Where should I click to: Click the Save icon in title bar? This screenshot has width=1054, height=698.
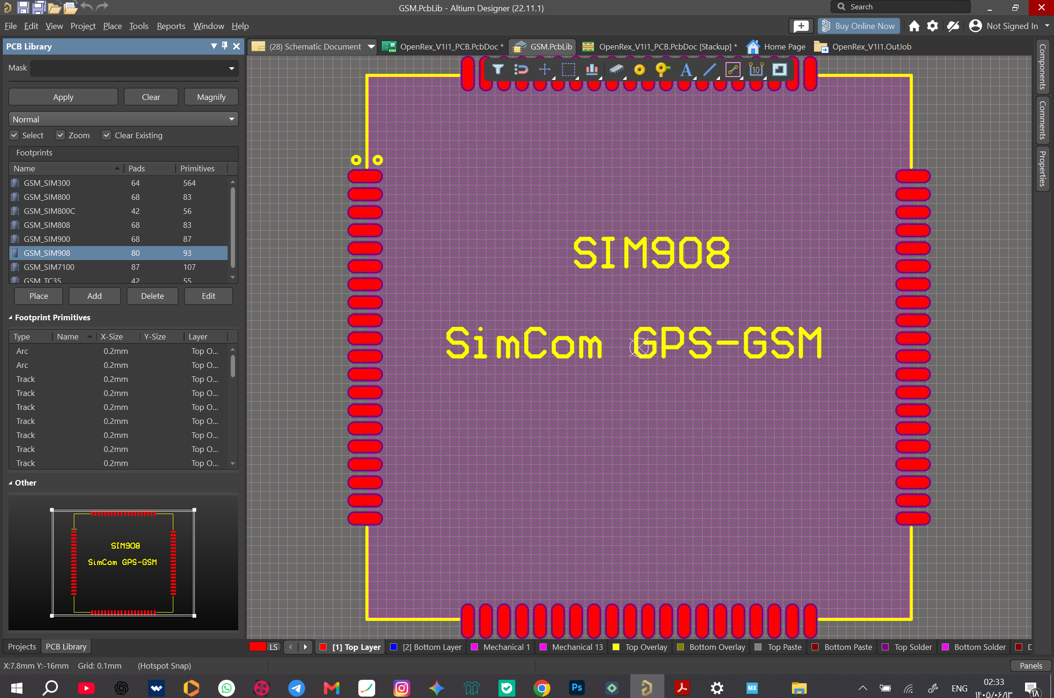tap(23, 7)
